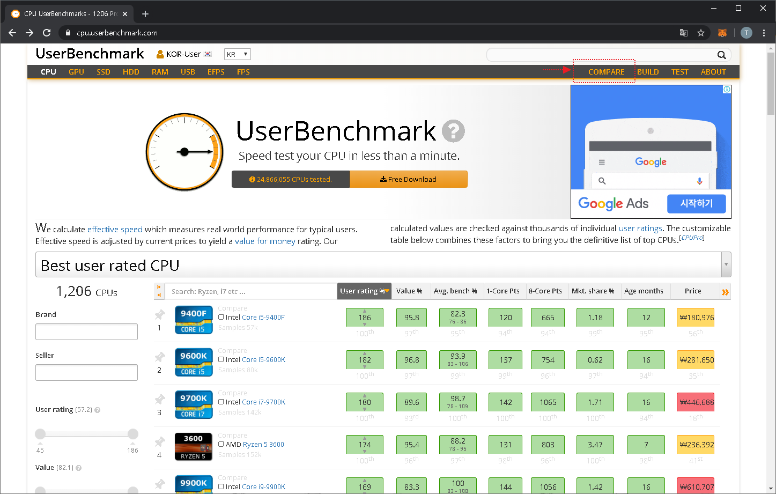Image resolution: width=776 pixels, height=494 pixels.
Task: Check the Intel Core i9-9900K compare box
Action: (x=221, y=486)
